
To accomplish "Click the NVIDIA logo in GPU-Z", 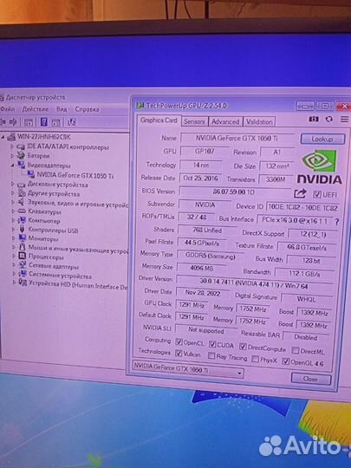I will pos(319,167).
